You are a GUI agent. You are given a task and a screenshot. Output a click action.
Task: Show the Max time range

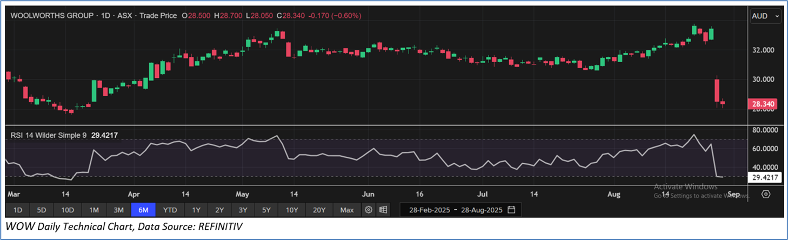347,210
